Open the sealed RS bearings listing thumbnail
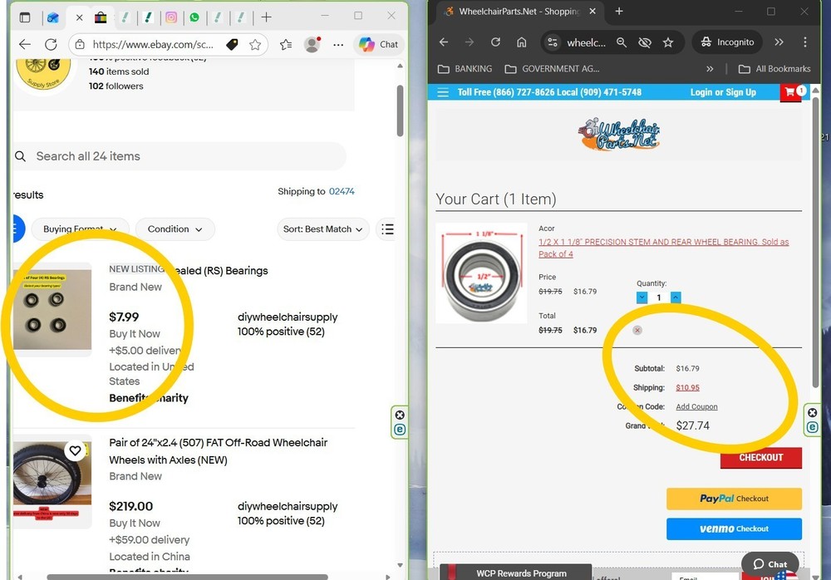This screenshot has height=580, width=831. pos(52,310)
